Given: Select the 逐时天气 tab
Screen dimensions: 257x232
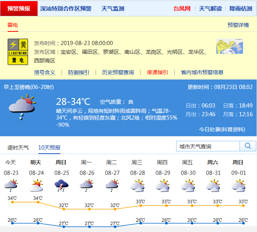Looking at the screenshot, I should click(18, 147).
